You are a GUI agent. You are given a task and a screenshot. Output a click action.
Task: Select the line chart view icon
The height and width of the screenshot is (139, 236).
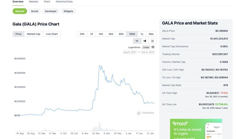137,41
